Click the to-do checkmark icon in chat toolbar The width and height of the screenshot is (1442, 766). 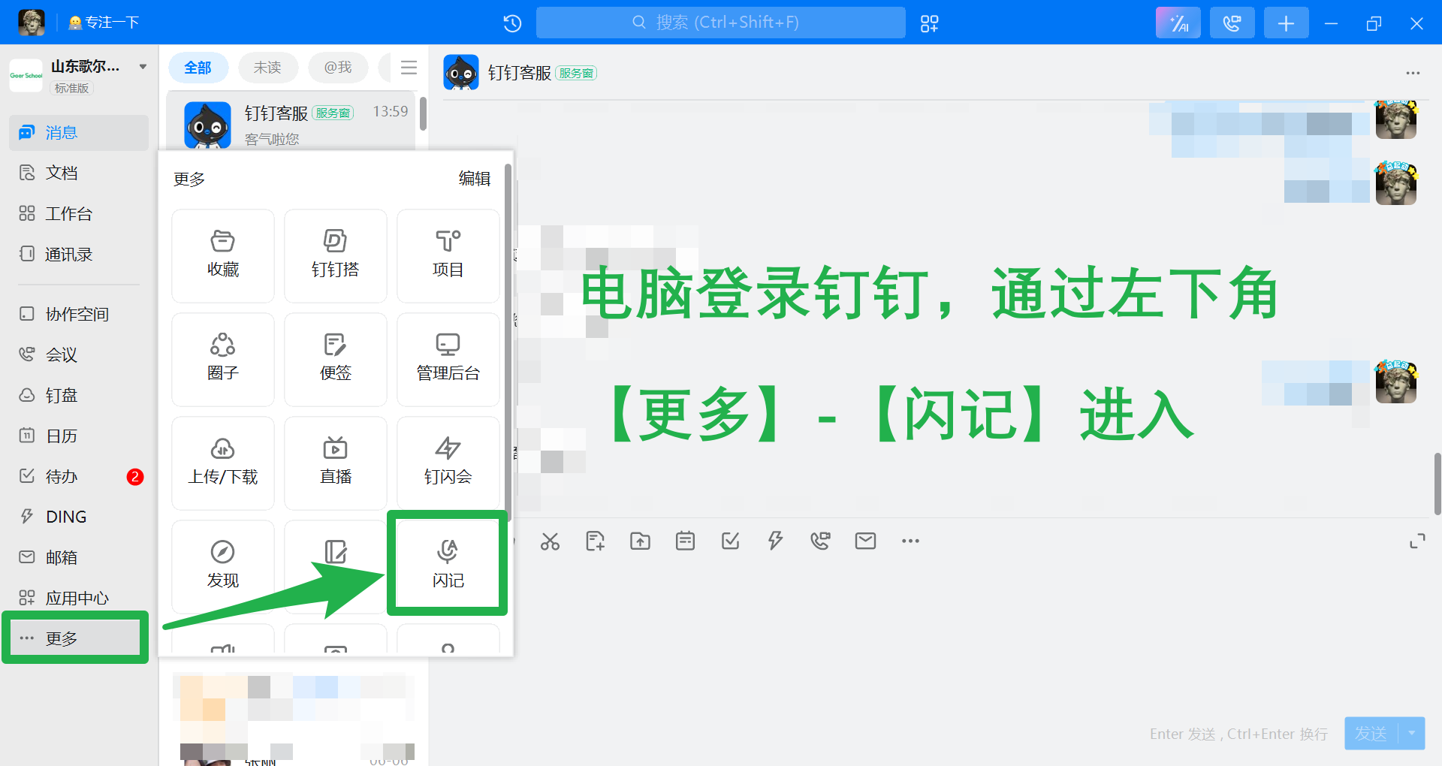730,541
